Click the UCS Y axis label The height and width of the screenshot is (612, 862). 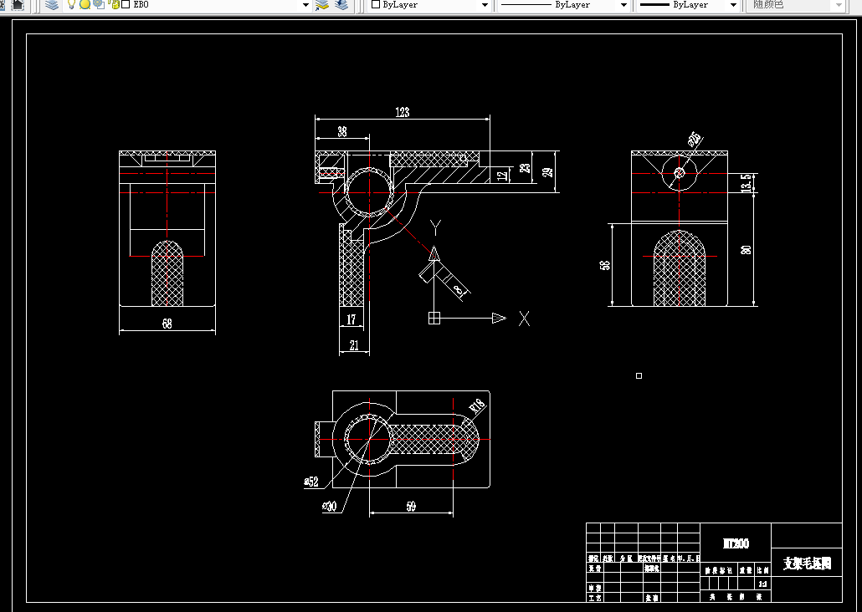(x=435, y=227)
